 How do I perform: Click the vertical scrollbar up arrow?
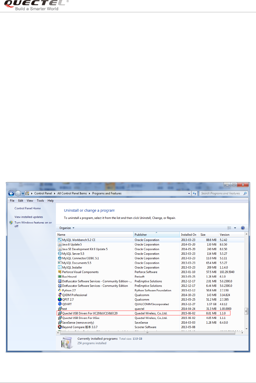point(246,234)
